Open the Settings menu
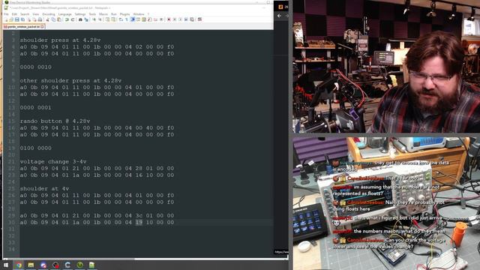The image size is (480, 270). tap(80, 14)
